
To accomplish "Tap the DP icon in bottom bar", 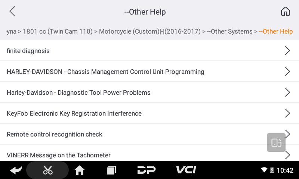I will 147,170.
